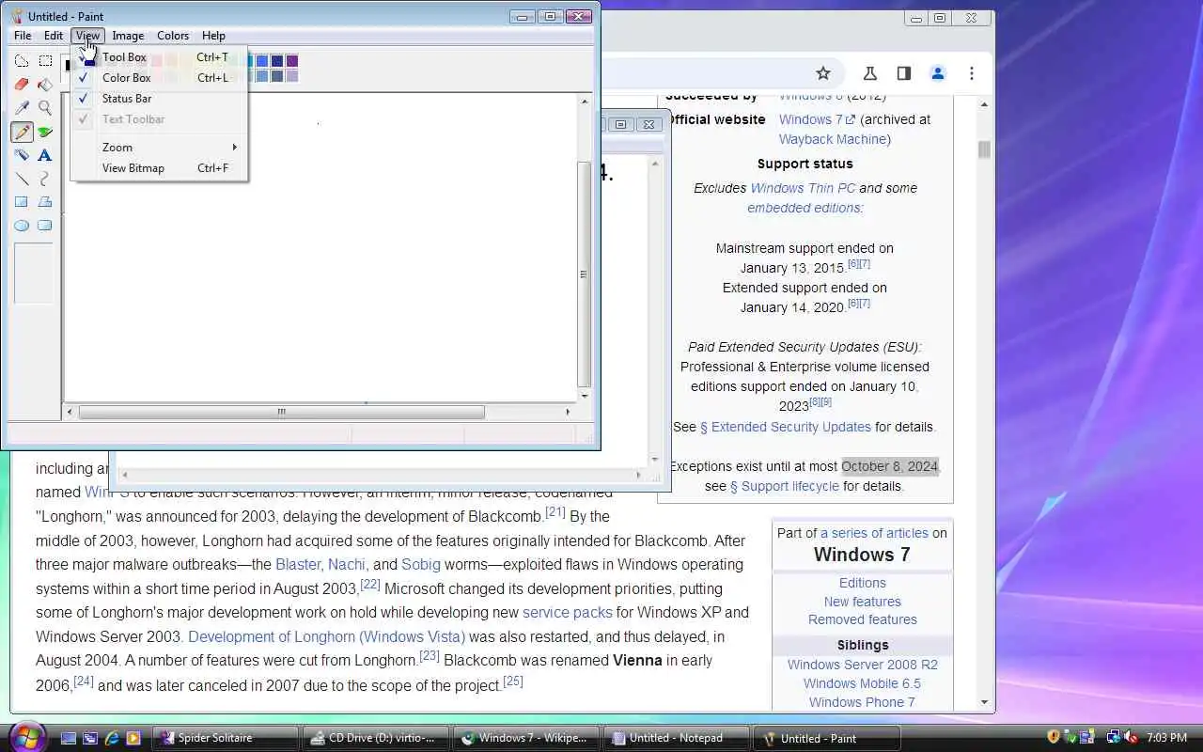Open the Removed features link
The image size is (1203, 752).
point(862,619)
